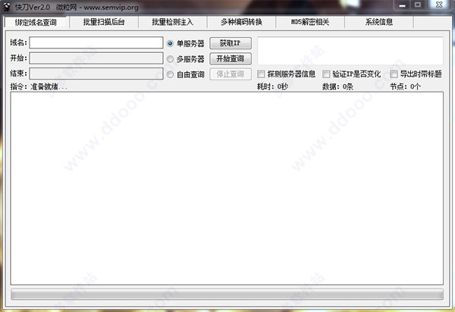Click into the 域名 input field

(96, 43)
